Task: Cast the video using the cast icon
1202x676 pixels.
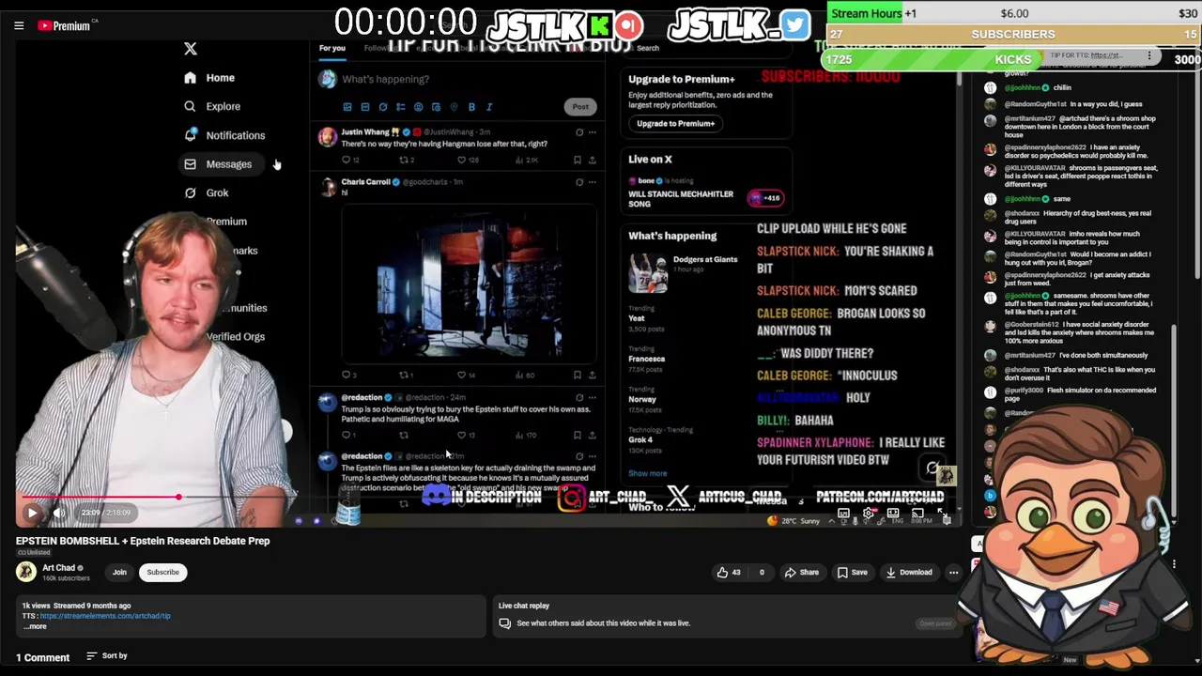Action: [917, 514]
